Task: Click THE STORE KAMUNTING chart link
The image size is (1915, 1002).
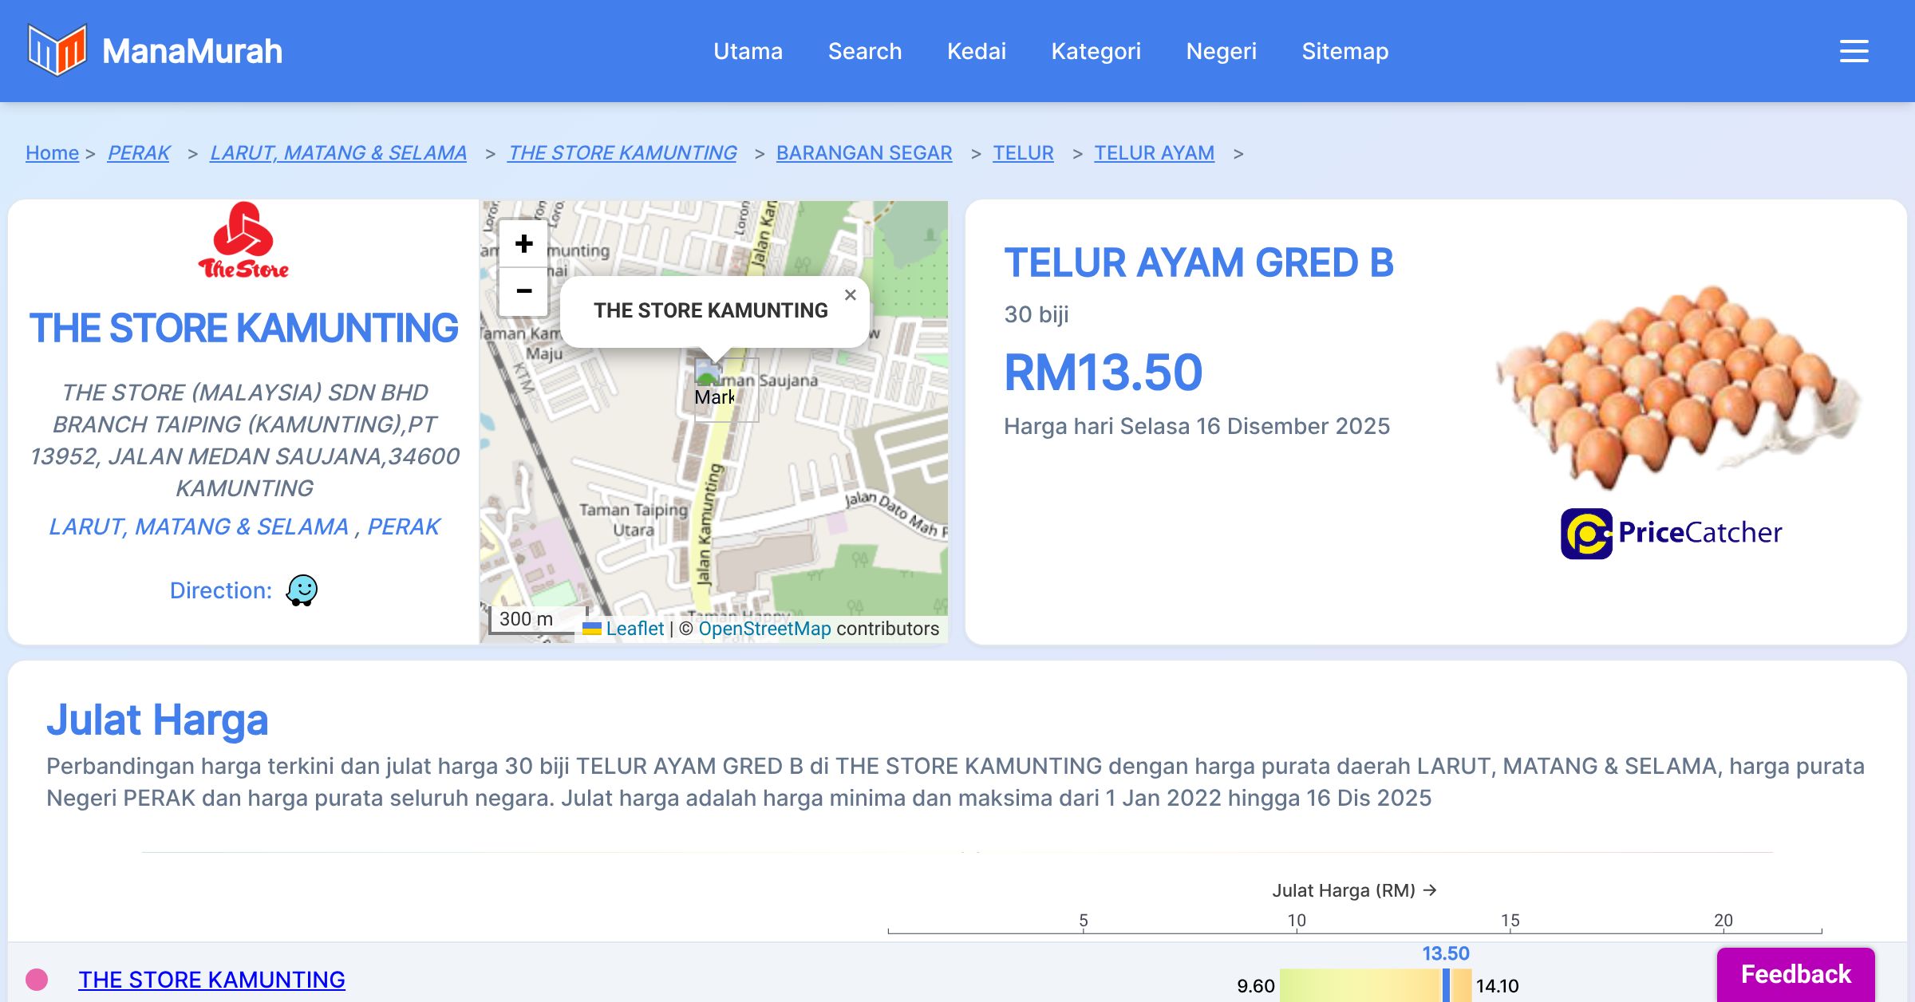Action: click(211, 979)
